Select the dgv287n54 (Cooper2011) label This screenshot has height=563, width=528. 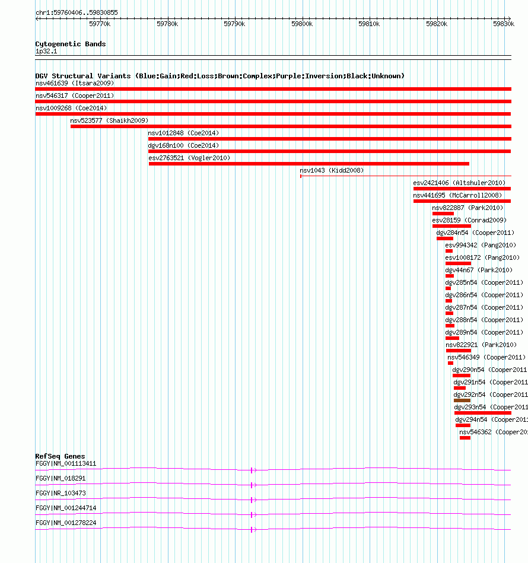484,308
